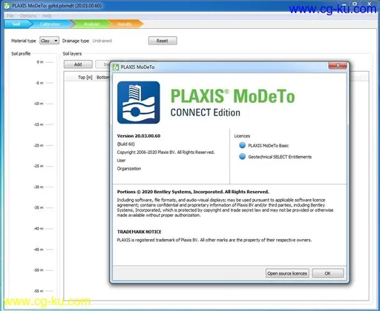
Task: Click the PLAXIS building logo in About dialog
Action: point(139,102)
